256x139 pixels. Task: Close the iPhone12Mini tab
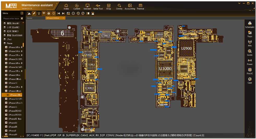pos(64,18)
